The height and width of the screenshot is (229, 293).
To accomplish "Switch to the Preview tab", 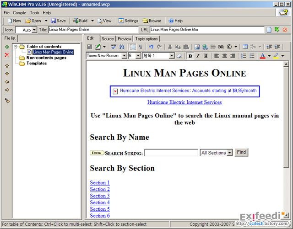I will (x=125, y=39).
